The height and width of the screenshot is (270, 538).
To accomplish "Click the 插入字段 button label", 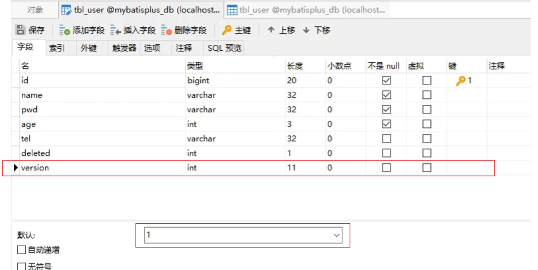I will 139,30.
